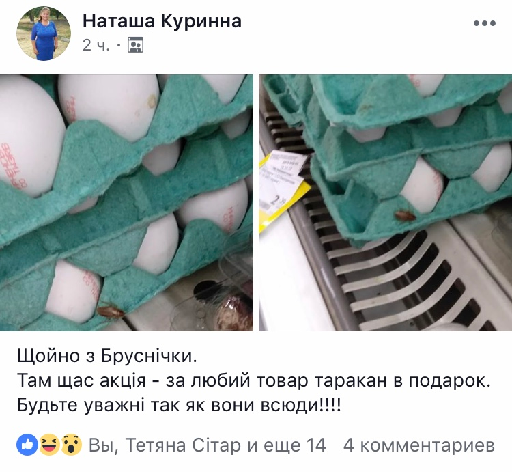This screenshot has width=512, height=472.
Task: Click the Wow surprised reaction icon
Action: click(x=71, y=445)
